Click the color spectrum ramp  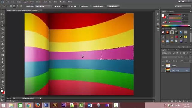(x=175, y=25)
